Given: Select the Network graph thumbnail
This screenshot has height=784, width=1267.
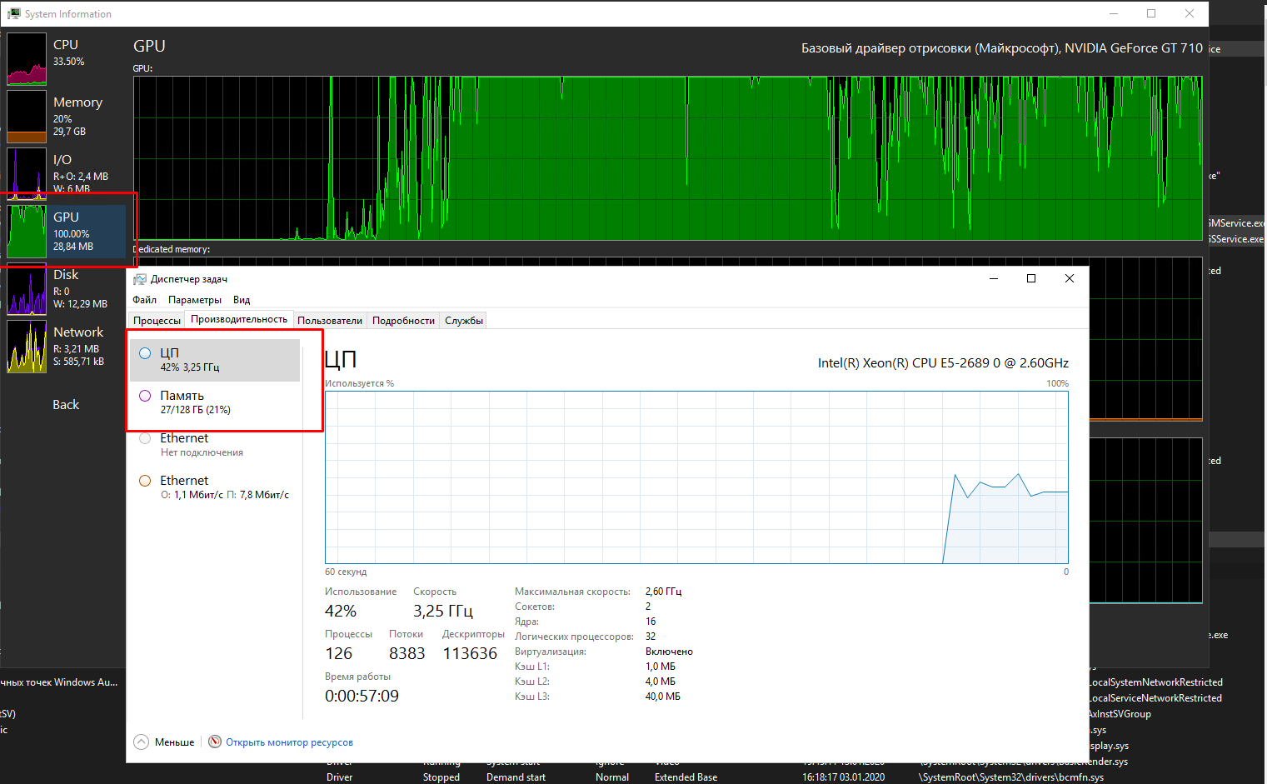Looking at the screenshot, I should (x=27, y=347).
